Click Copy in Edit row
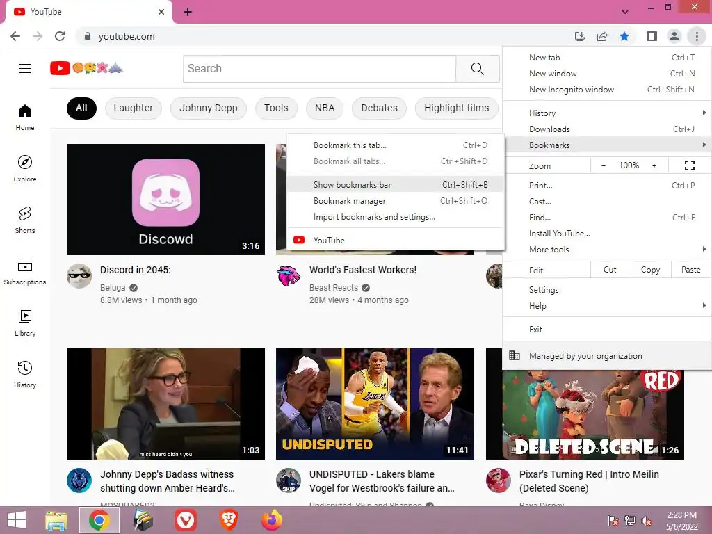 [x=650, y=270]
